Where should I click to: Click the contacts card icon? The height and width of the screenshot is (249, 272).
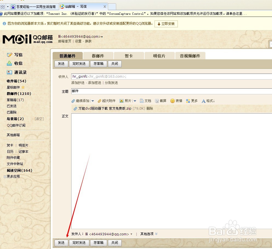[x=9, y=72]
